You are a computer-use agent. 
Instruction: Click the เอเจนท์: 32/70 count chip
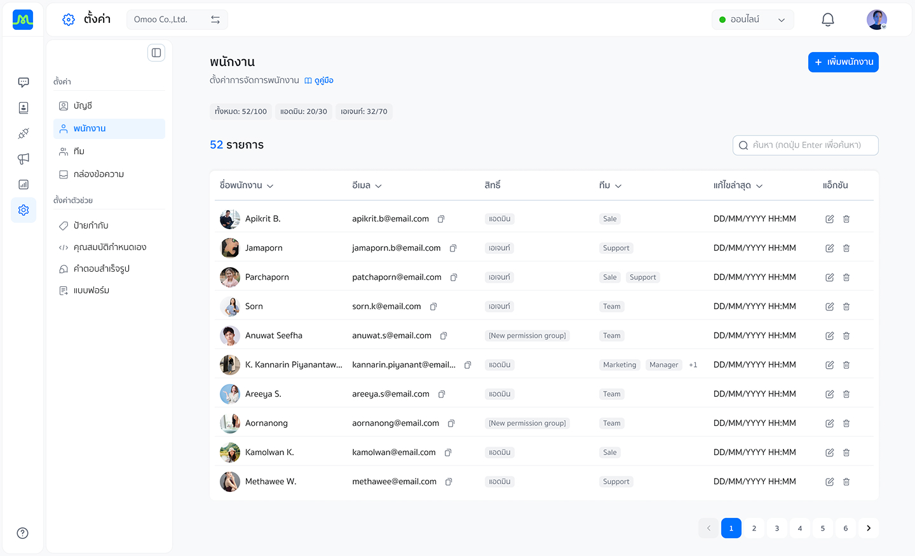click(x=364, y=112)
